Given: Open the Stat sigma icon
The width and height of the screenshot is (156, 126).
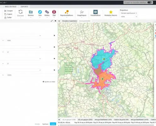Looking at the screenshot, I should coord(54,12).
